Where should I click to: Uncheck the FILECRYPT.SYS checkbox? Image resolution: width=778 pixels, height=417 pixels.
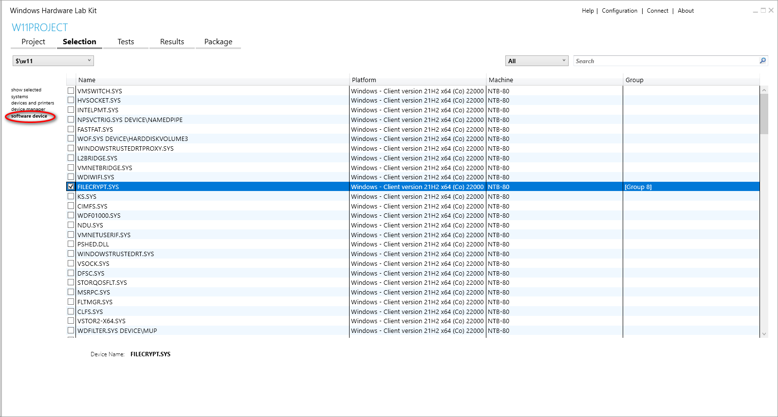(x=71, y=187)
